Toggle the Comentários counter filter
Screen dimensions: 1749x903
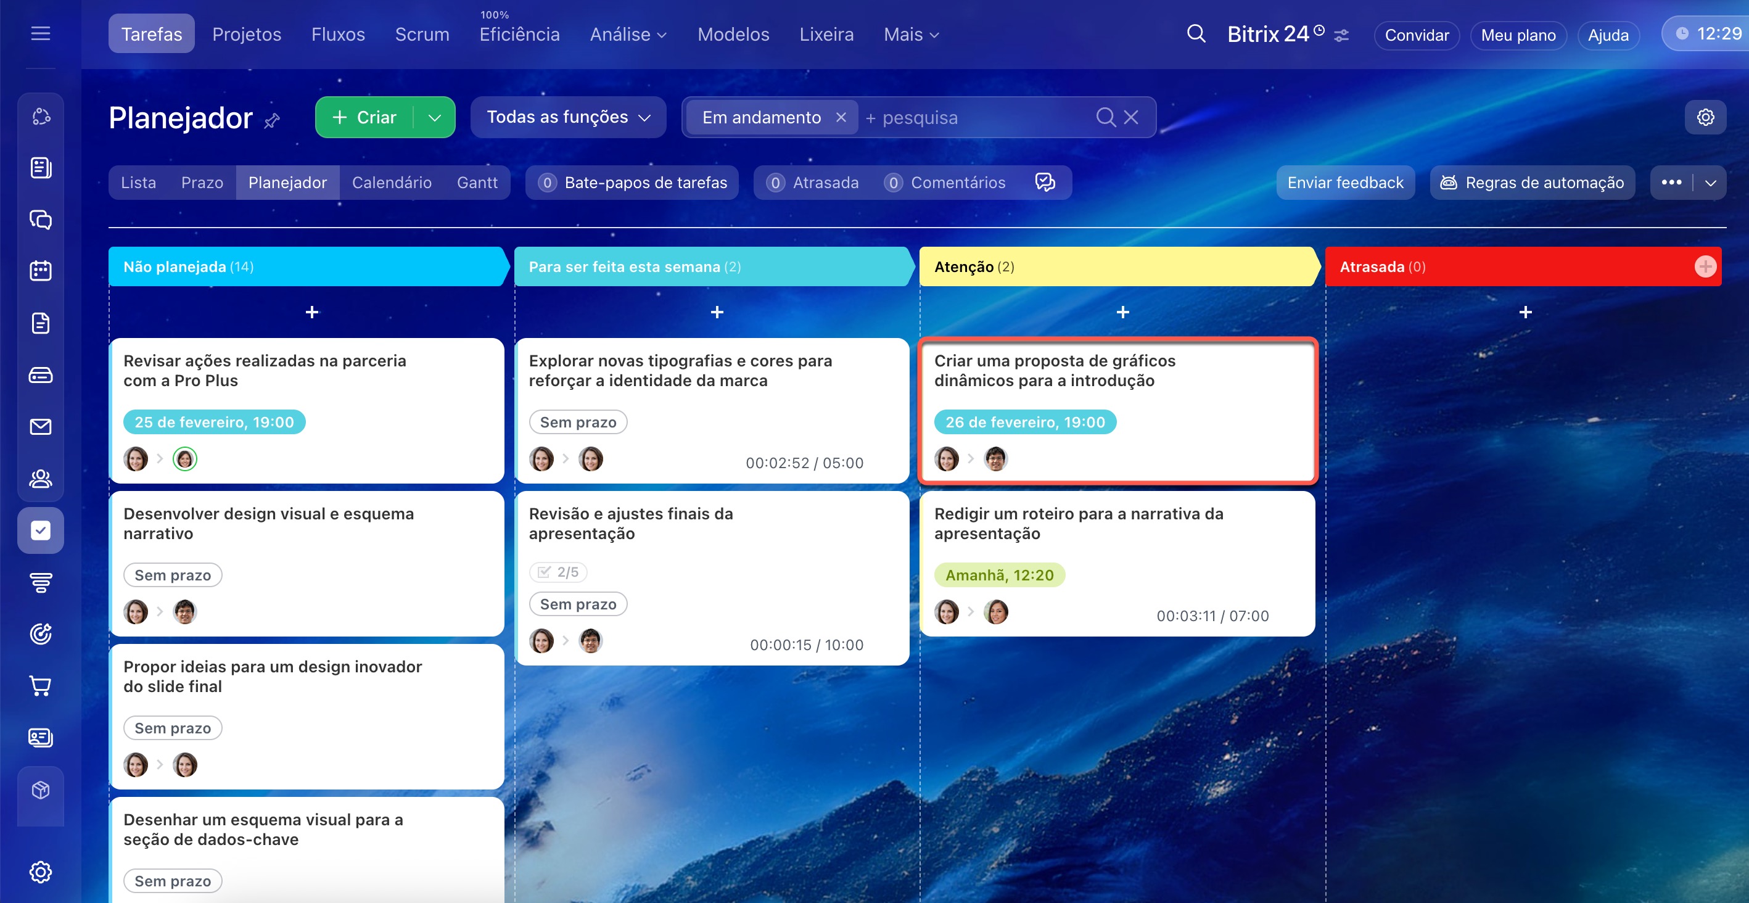click(x=944, y=183)
